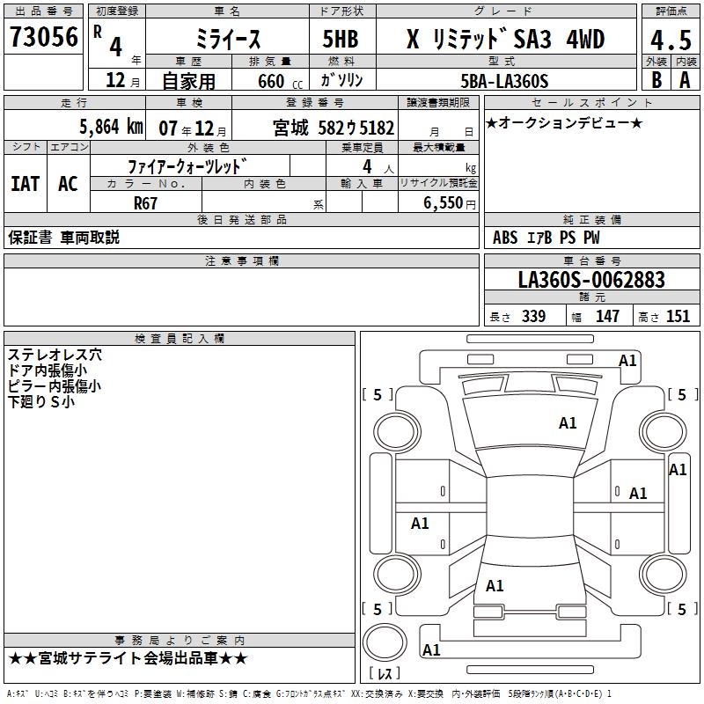Click the A1 mark on the rear hatch

(495, 586)
